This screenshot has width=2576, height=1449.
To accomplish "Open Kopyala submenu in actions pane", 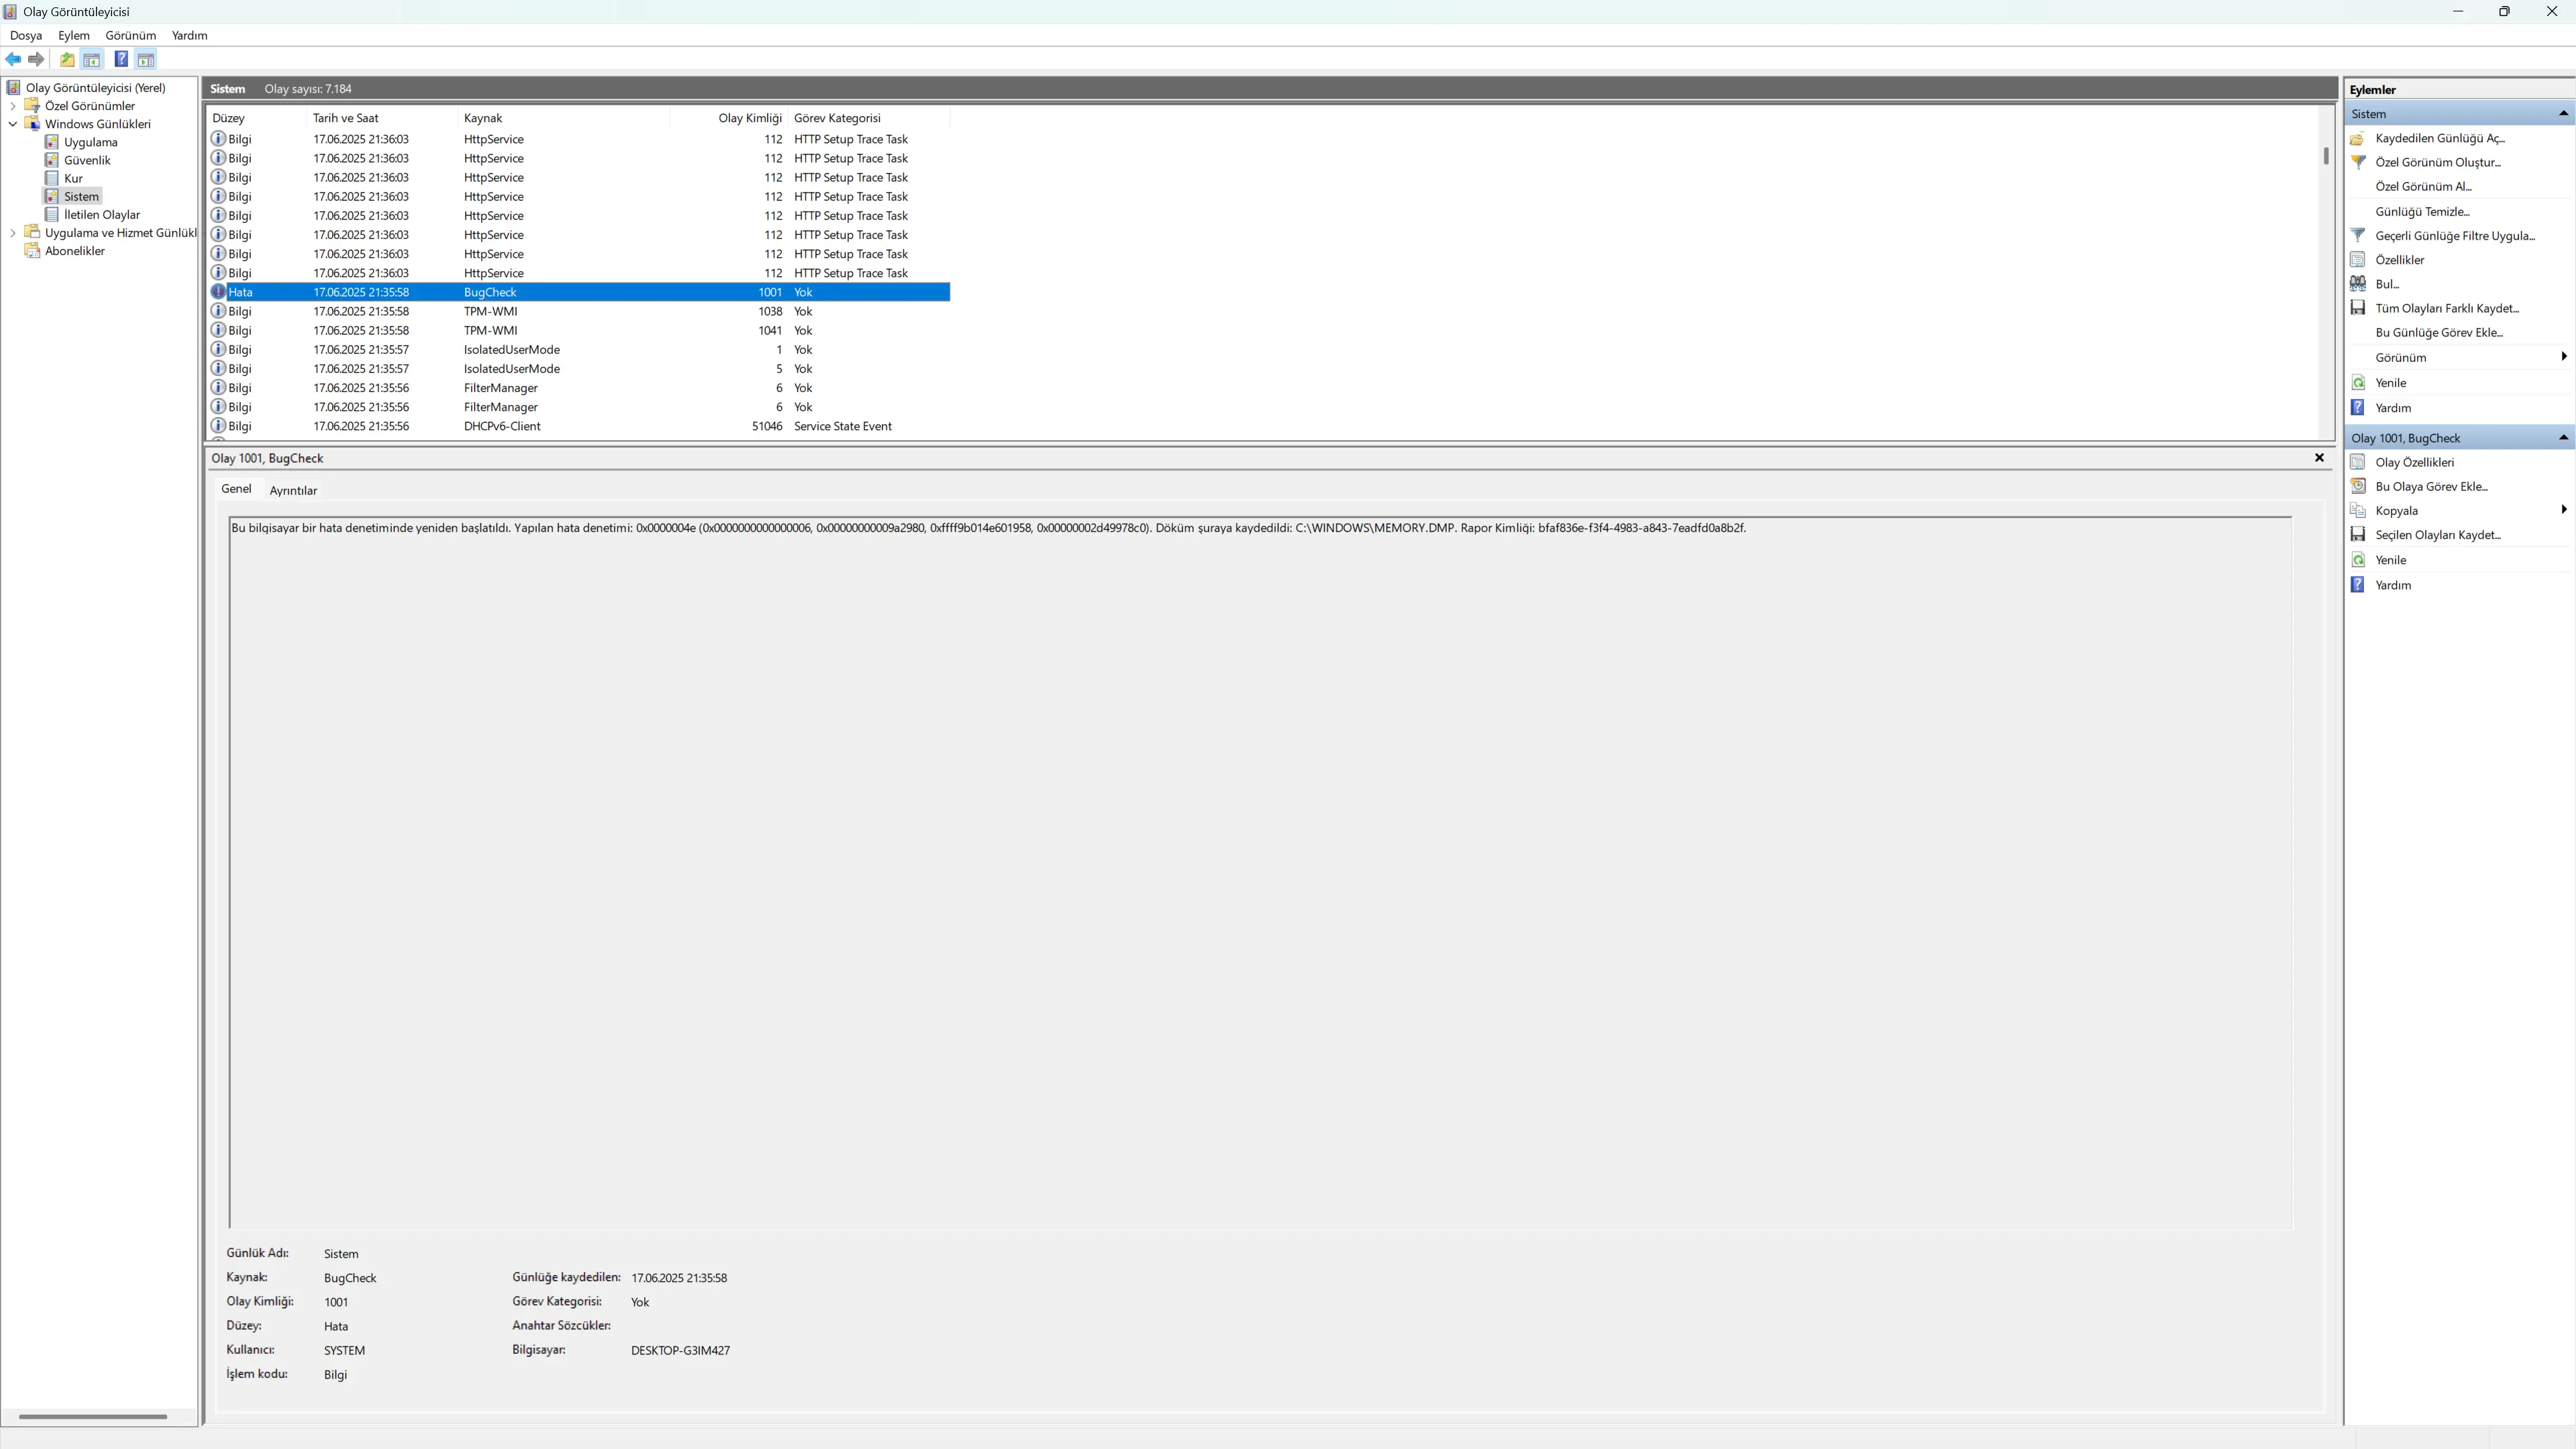I will pos(2459,510).
